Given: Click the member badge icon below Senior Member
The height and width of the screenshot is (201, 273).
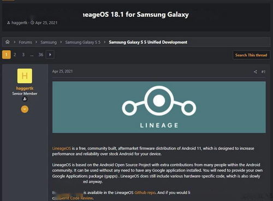Looking at the screenshot, I should pyautogui.click(x=25, y=99).
